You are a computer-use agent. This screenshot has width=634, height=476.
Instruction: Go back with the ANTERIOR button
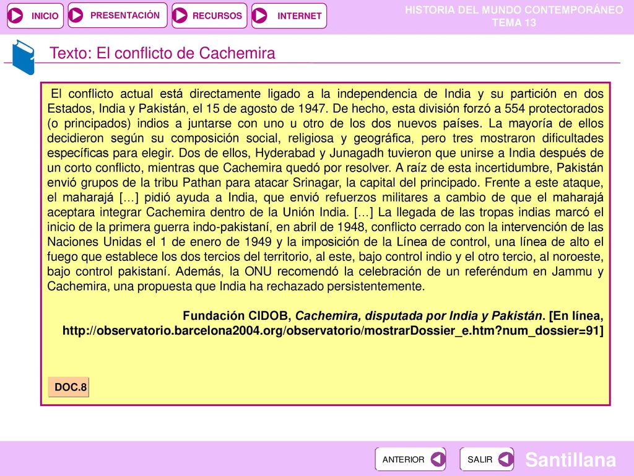pyautogui.click(x=410, y=459)
